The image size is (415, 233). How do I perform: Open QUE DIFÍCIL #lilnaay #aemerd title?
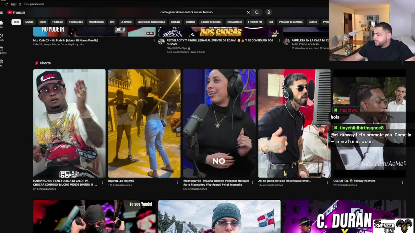point(354,181)
